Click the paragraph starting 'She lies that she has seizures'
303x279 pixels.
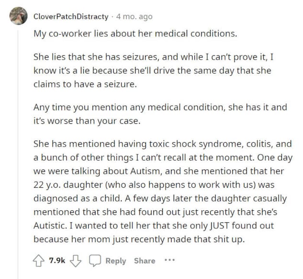[x=154, y=71]
